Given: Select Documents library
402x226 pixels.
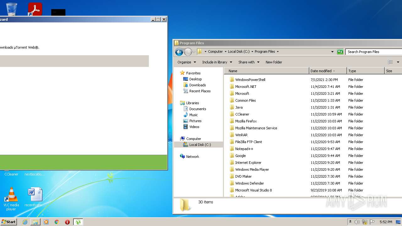Looking at the screenshot, I should [x=198, y=109].
